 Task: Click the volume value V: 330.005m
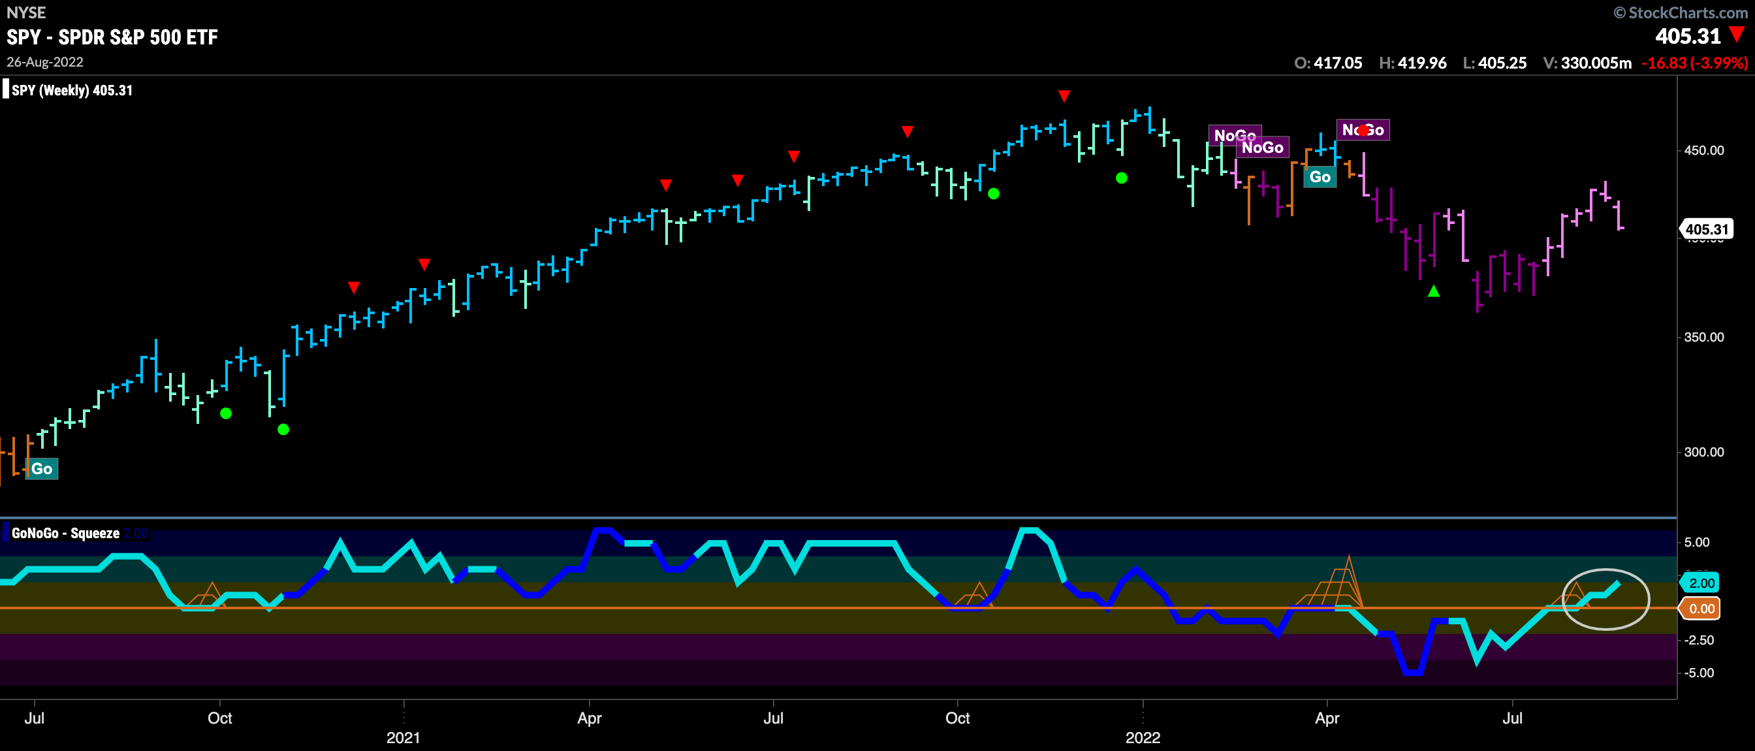point(1587,63)
